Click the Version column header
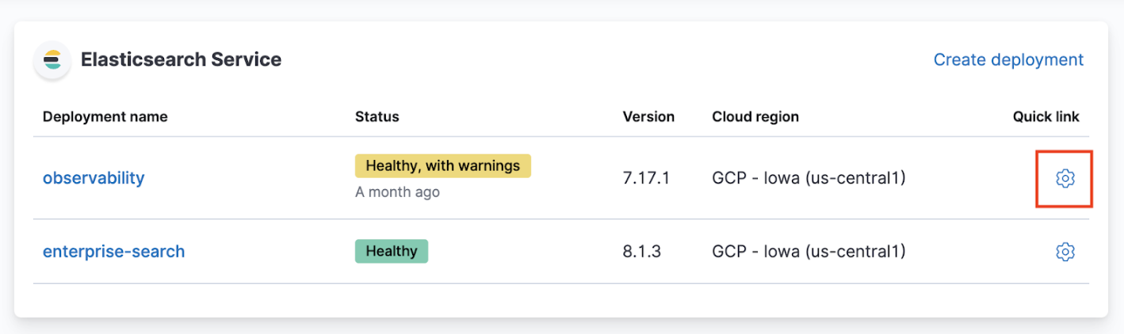This screenshot has height=334, width=1124. point(648,117)
